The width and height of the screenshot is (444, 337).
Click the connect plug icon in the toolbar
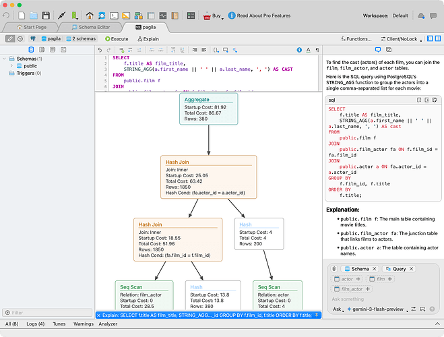(62, 16)
